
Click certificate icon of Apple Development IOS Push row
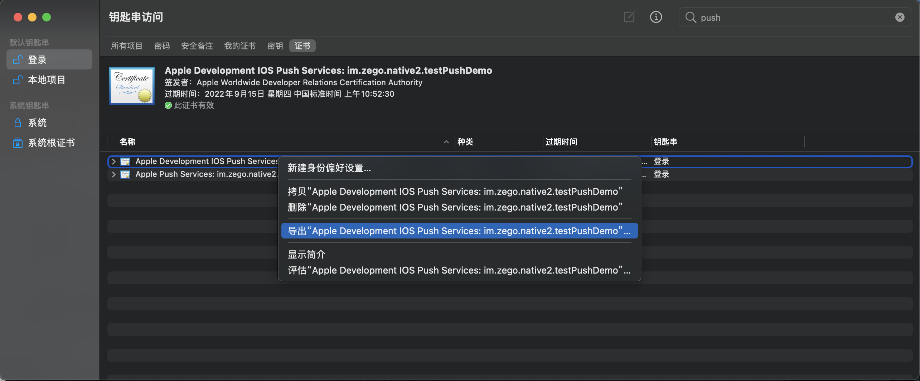(x=125, y=161)
